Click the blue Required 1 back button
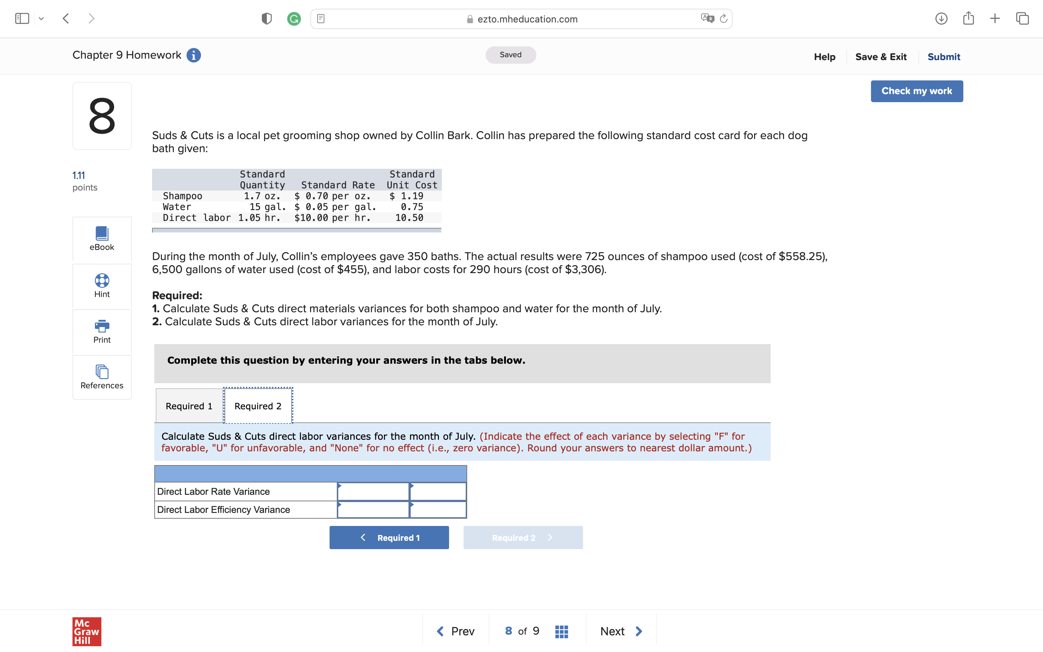This screenshot has width=1043, height=652. (389, 537)
